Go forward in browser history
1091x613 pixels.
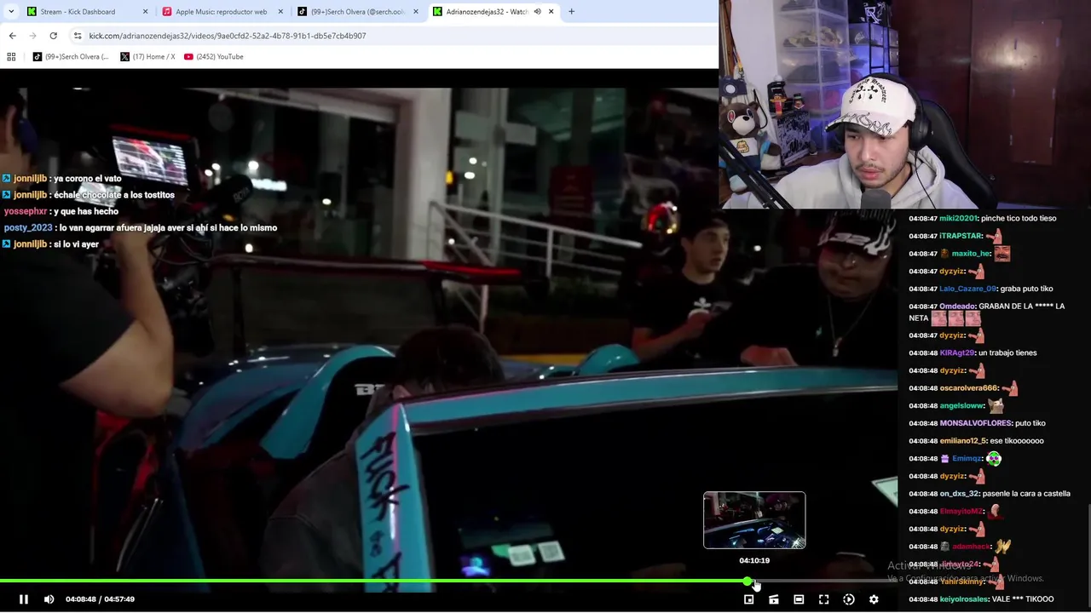click(32, 36)
